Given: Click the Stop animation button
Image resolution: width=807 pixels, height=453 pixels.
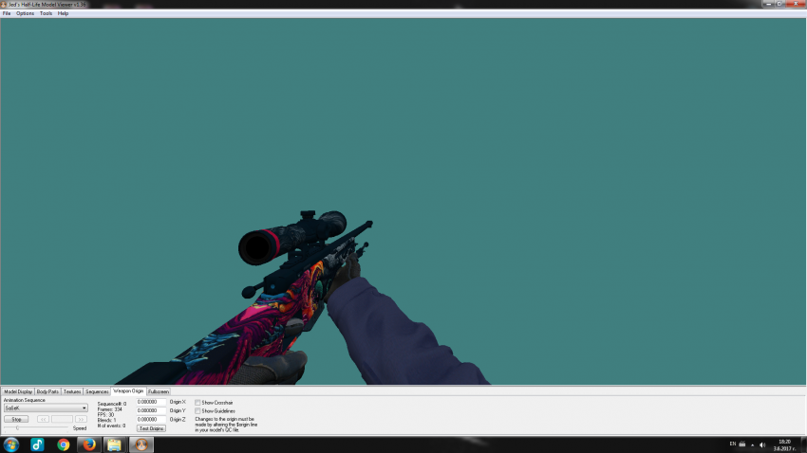Looking at the screenshot, I should pyautogui.click(x=16, y=419).
